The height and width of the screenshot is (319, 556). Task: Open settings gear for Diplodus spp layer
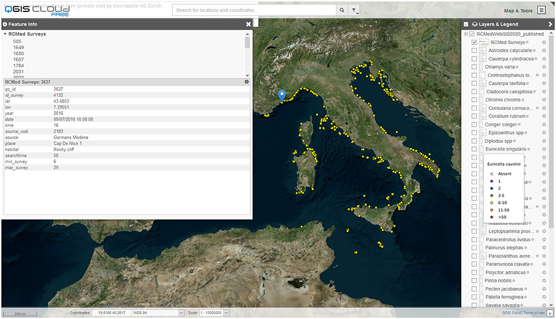click(544, 141)
